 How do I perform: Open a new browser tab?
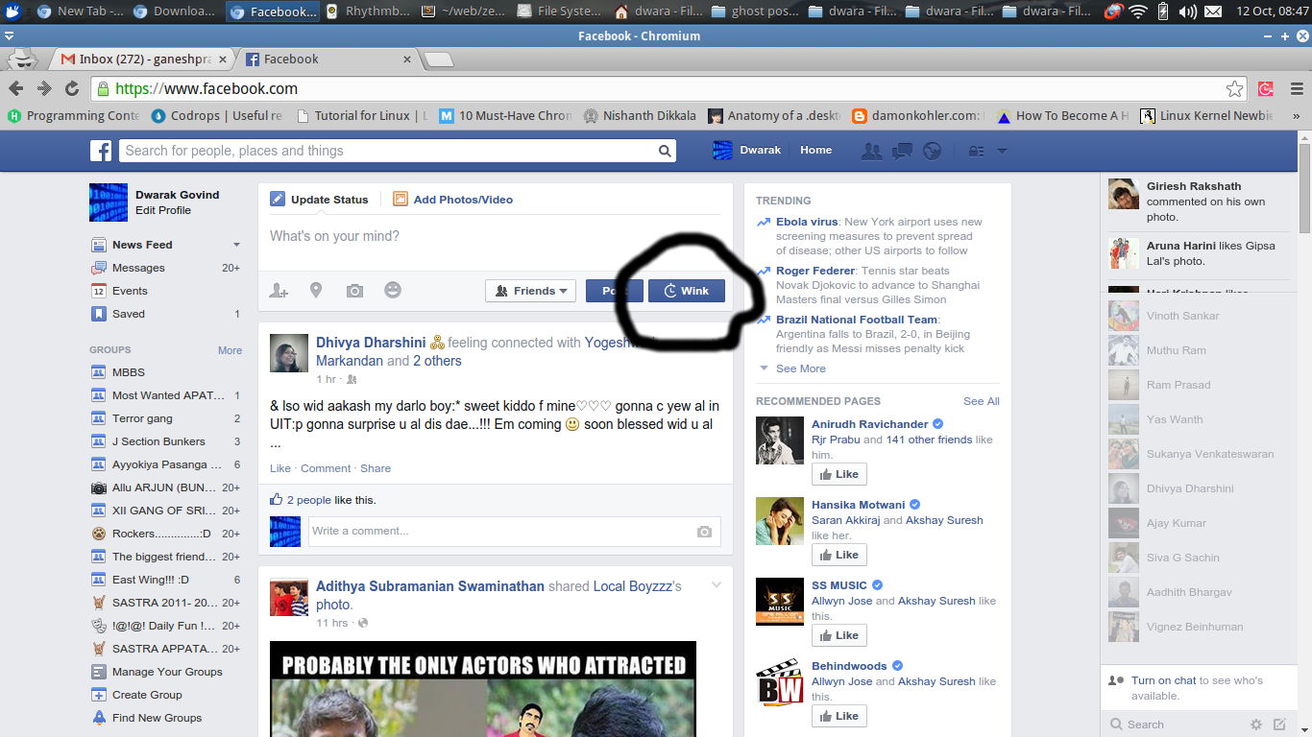439,59
